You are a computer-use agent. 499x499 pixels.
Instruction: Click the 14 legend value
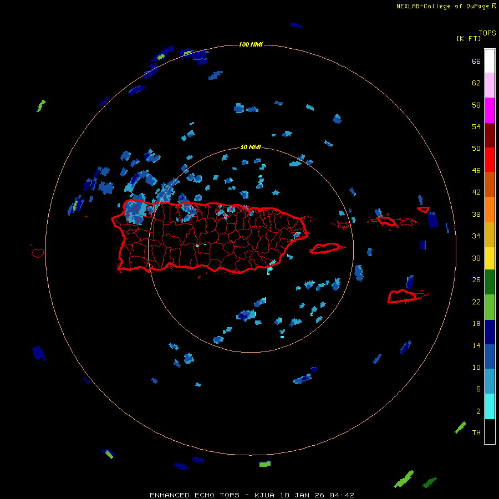476,345
